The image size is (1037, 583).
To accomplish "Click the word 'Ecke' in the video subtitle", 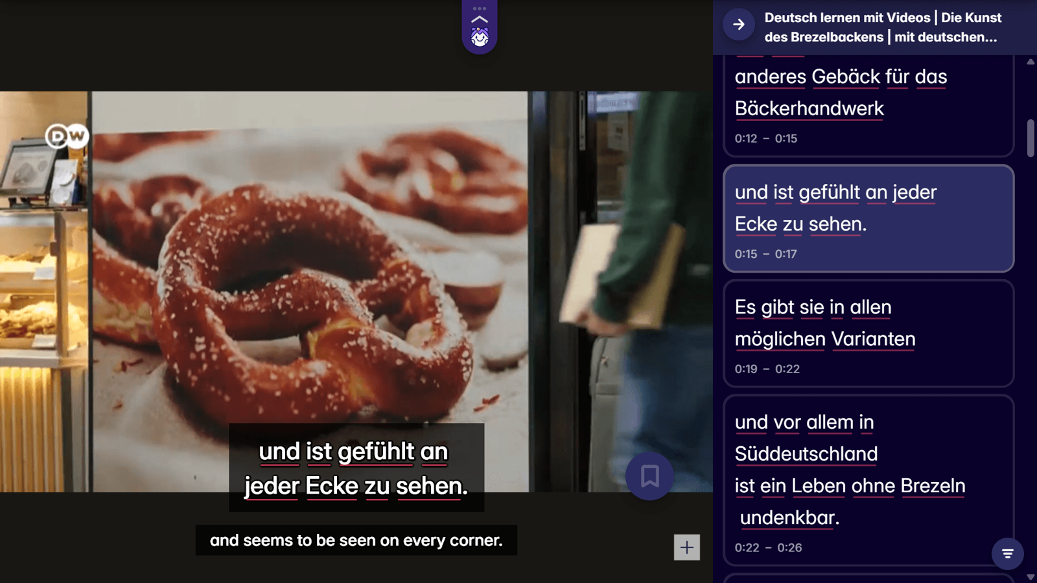I will 331,485.
